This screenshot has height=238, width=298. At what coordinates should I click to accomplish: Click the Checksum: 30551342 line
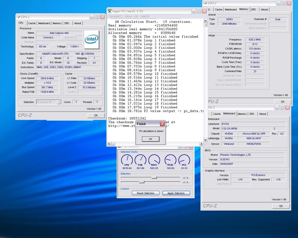(127, 119)
